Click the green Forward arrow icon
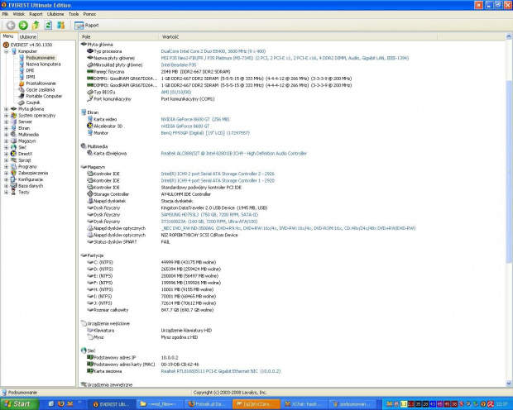 [23, 25]
